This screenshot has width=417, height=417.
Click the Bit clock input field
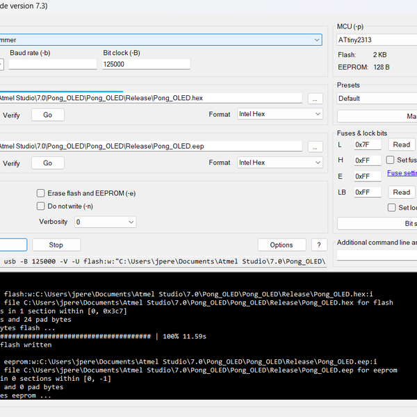pos(146,64)
